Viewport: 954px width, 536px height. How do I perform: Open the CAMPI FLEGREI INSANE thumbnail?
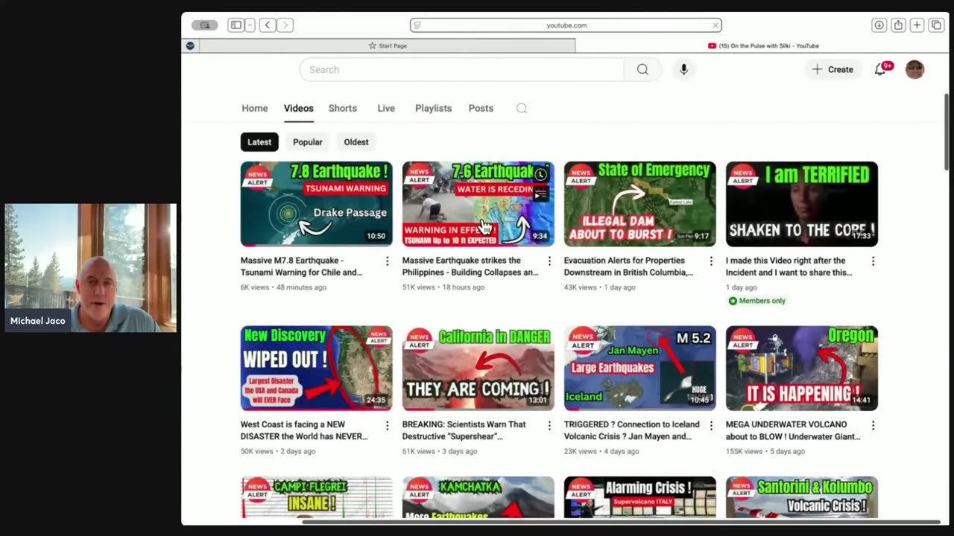[x=316, y=497]
